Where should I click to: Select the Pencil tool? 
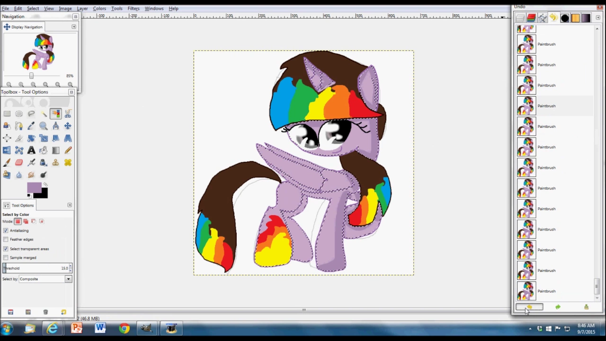tap(68, 151)
